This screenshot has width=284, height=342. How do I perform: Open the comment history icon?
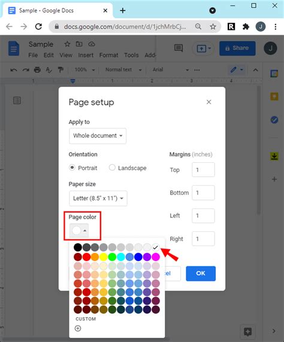(179, 48)
